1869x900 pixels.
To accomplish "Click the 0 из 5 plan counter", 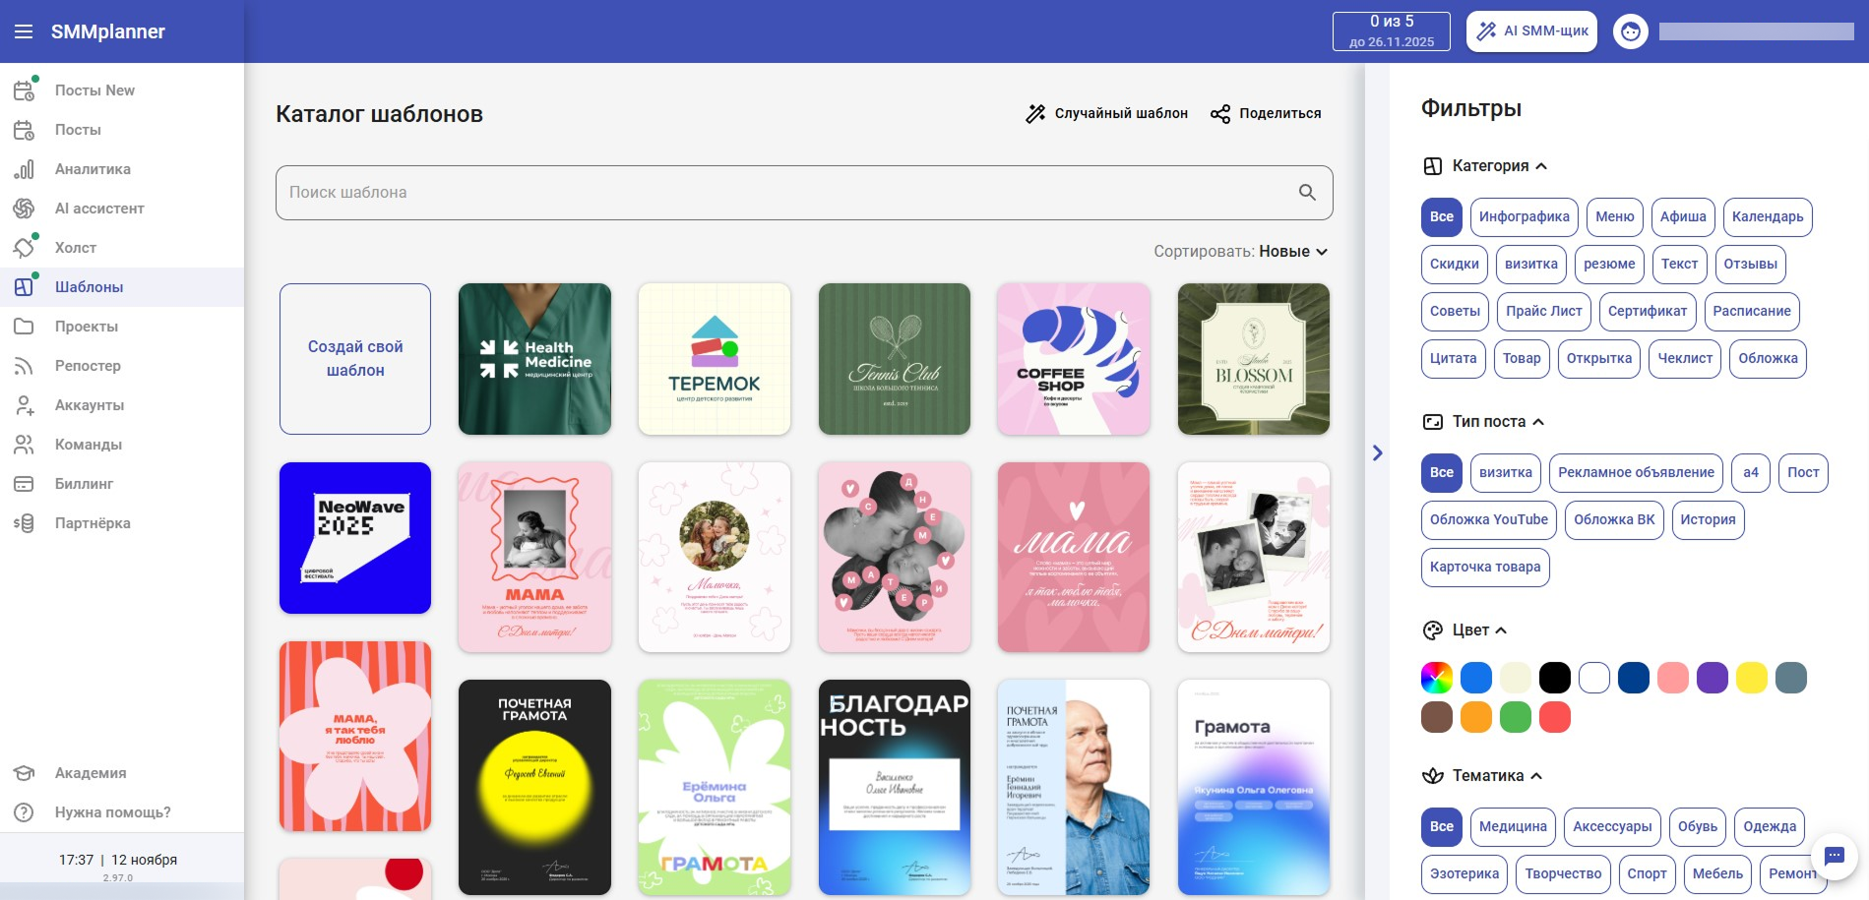I will point(1392,31).
